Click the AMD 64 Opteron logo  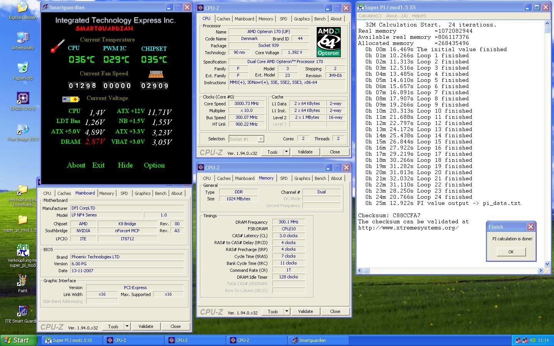click(x=328, y=42)
